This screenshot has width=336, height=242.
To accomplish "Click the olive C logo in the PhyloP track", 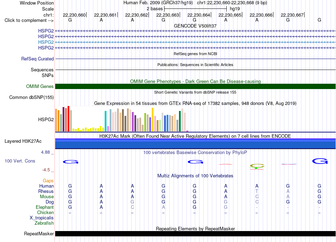I will coord(257,166).
